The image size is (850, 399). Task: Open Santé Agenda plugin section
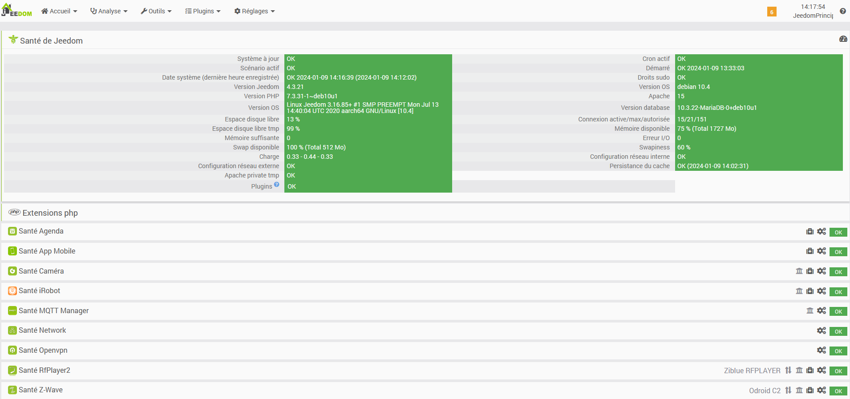point(41,231)
